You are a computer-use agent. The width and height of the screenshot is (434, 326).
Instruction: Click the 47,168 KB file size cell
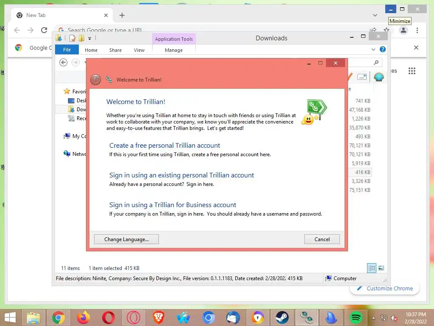[x=359, y=110]
